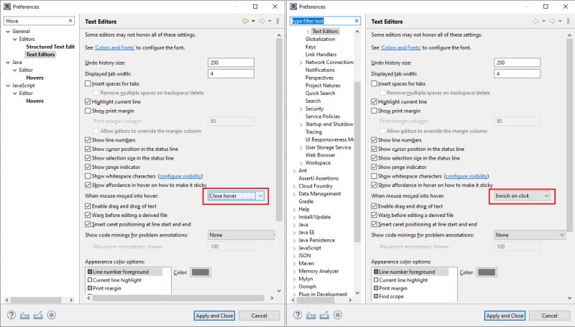The height and width of the screenshot is (327, 575).
Task: Click the Undo history size field in left window
Action: click(231, 63)
